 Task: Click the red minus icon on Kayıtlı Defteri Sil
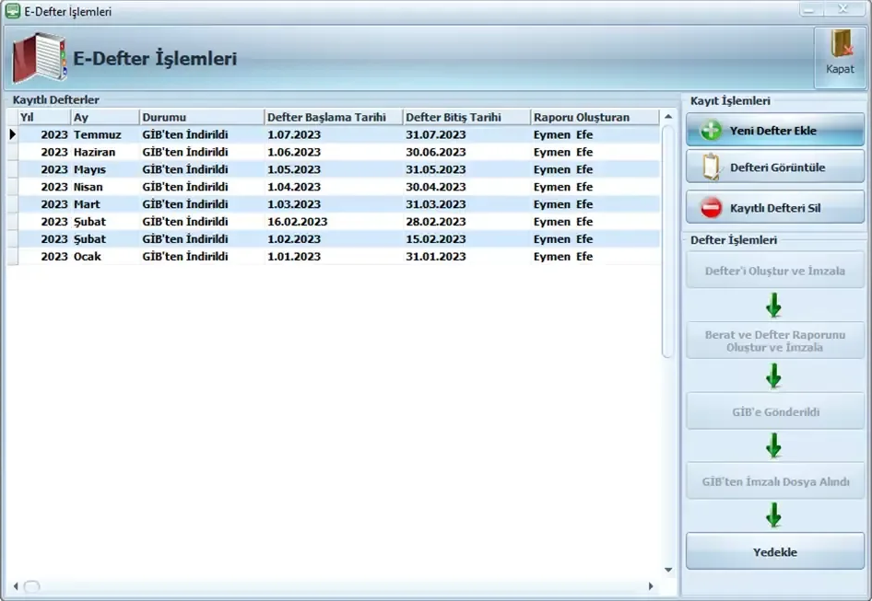coord(712,208)
